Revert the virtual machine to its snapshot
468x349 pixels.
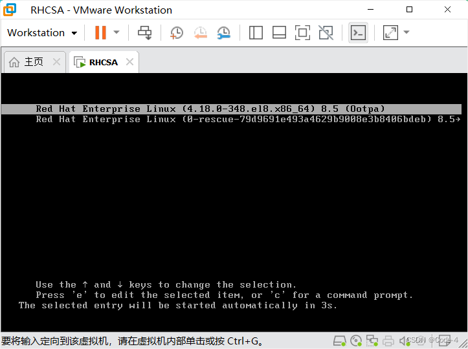(x=200, y=32)
